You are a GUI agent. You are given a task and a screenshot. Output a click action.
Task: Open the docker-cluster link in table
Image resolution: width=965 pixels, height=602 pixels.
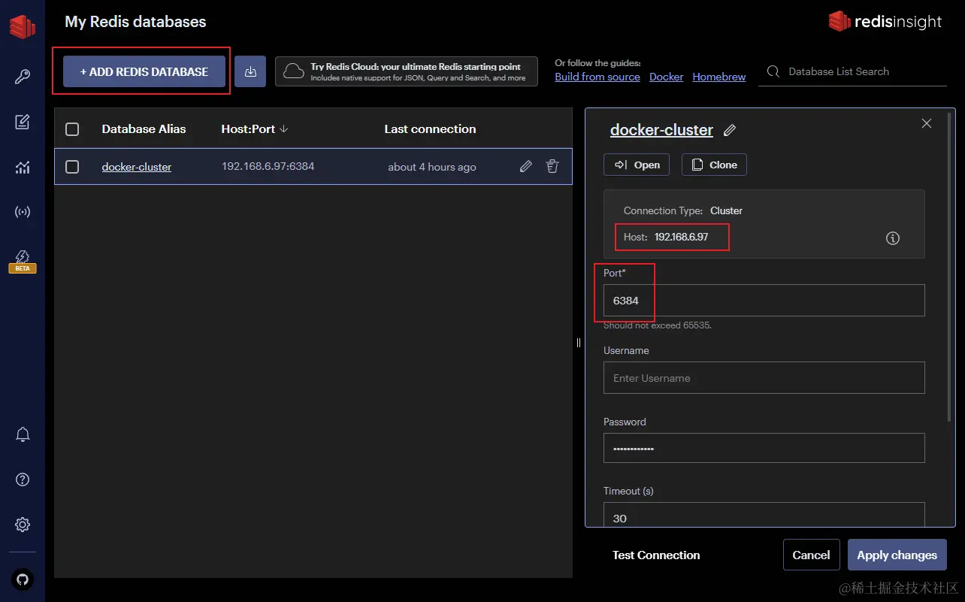137,167
